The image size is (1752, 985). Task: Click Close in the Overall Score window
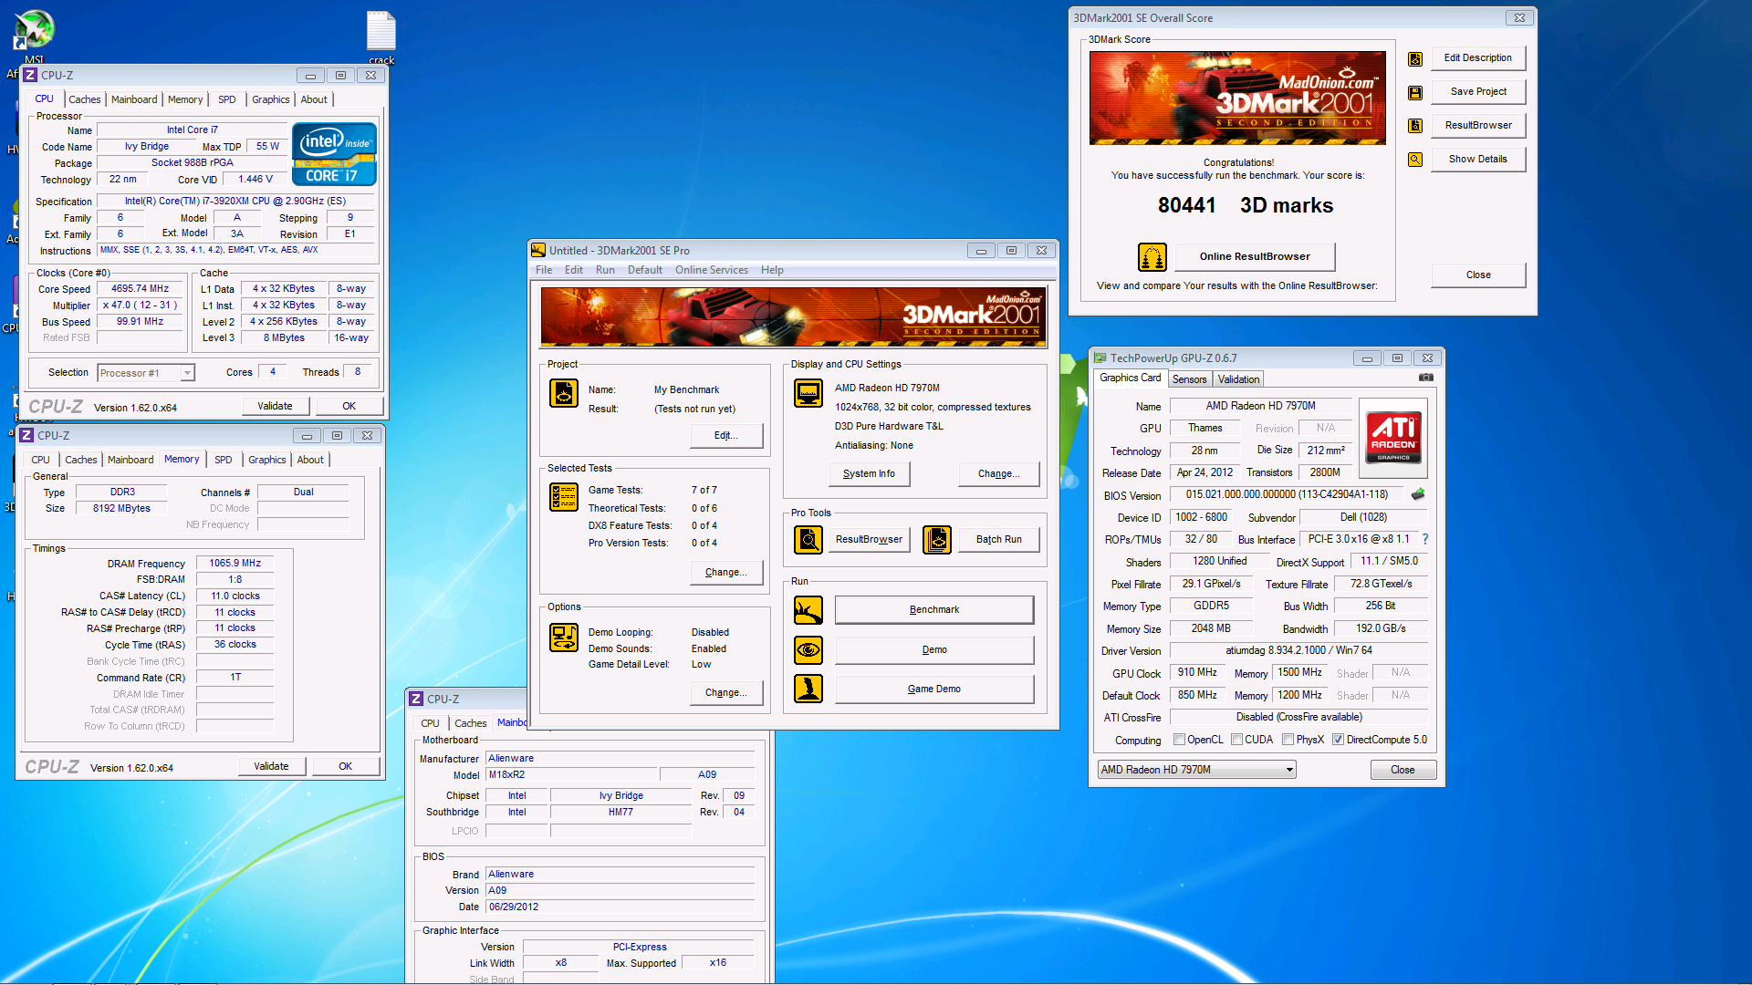pyautogui.click(x=1478, y=275)
